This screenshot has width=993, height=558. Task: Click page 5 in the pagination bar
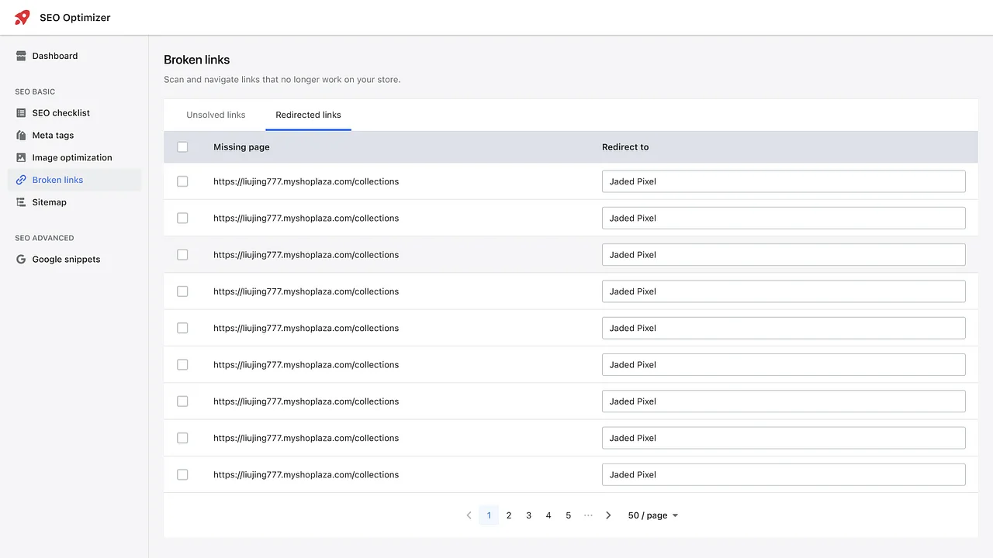coord(568,515)
